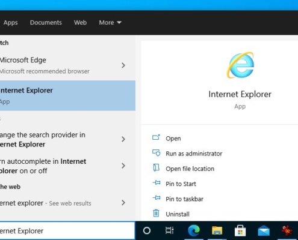The image size is (298, 240).
Task: Choose the Uninstall label
Action: 178,214
